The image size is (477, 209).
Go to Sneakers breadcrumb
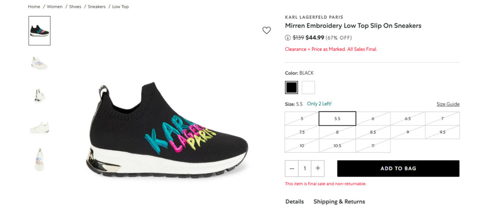pyautogui.click(x=97, y=7)
